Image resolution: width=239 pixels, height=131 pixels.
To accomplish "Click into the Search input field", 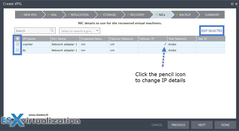I will pyautogui.click(x=35, y=31).
